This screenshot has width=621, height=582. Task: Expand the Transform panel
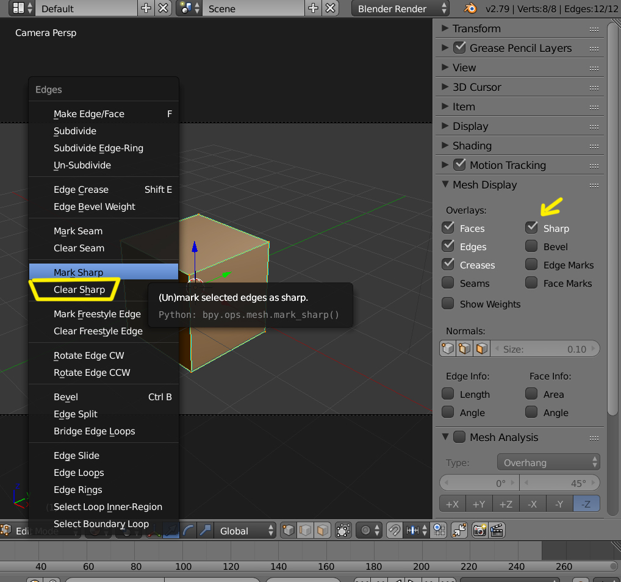[445, 29]
